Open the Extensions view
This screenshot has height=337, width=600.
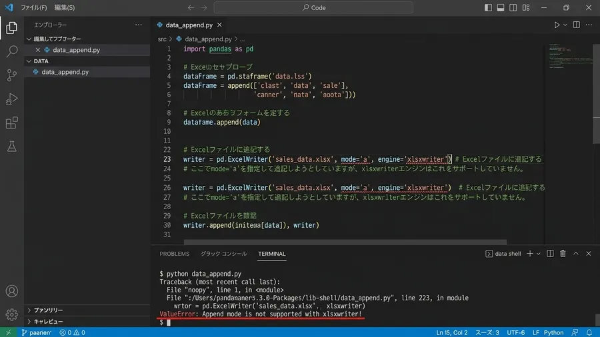(11, 123)
